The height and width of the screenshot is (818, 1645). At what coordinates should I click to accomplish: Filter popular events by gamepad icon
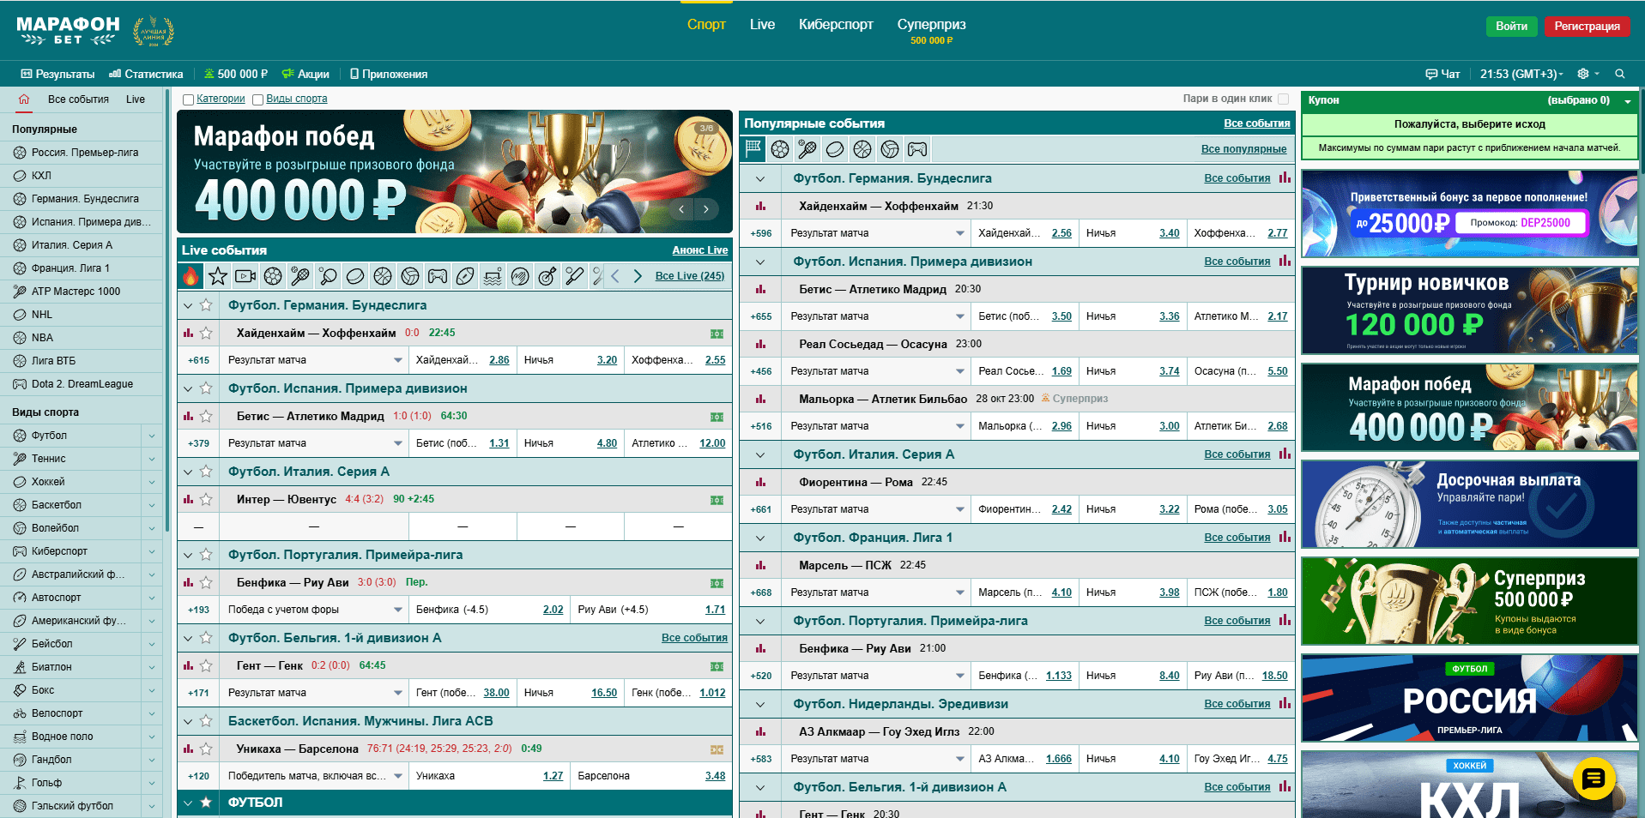[x=917, y=149]
